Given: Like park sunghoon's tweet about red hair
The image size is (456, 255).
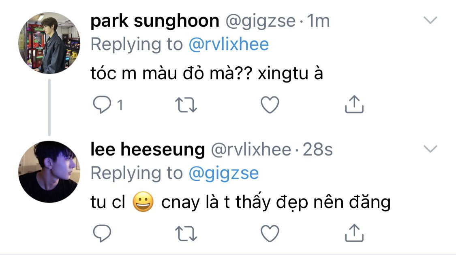Looking at the screenshot, I should tap(270, 105).
